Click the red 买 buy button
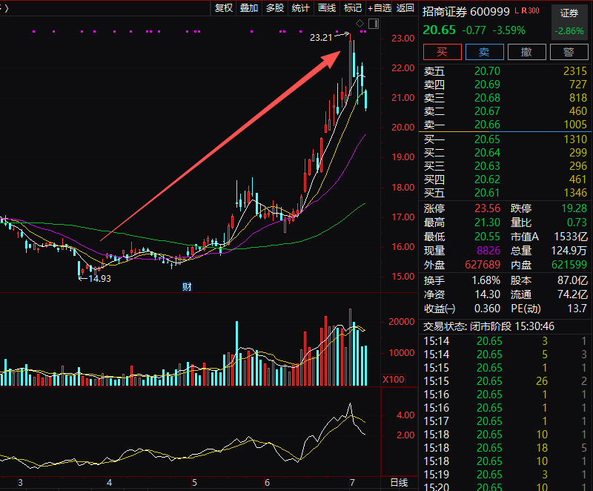The width and height of the screenshot is (593, 491). point(442,52)
